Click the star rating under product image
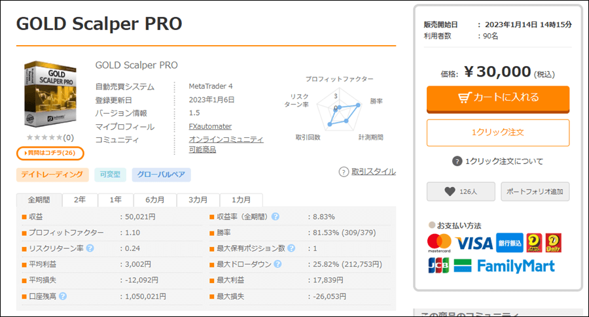 (x=45, y=138)
